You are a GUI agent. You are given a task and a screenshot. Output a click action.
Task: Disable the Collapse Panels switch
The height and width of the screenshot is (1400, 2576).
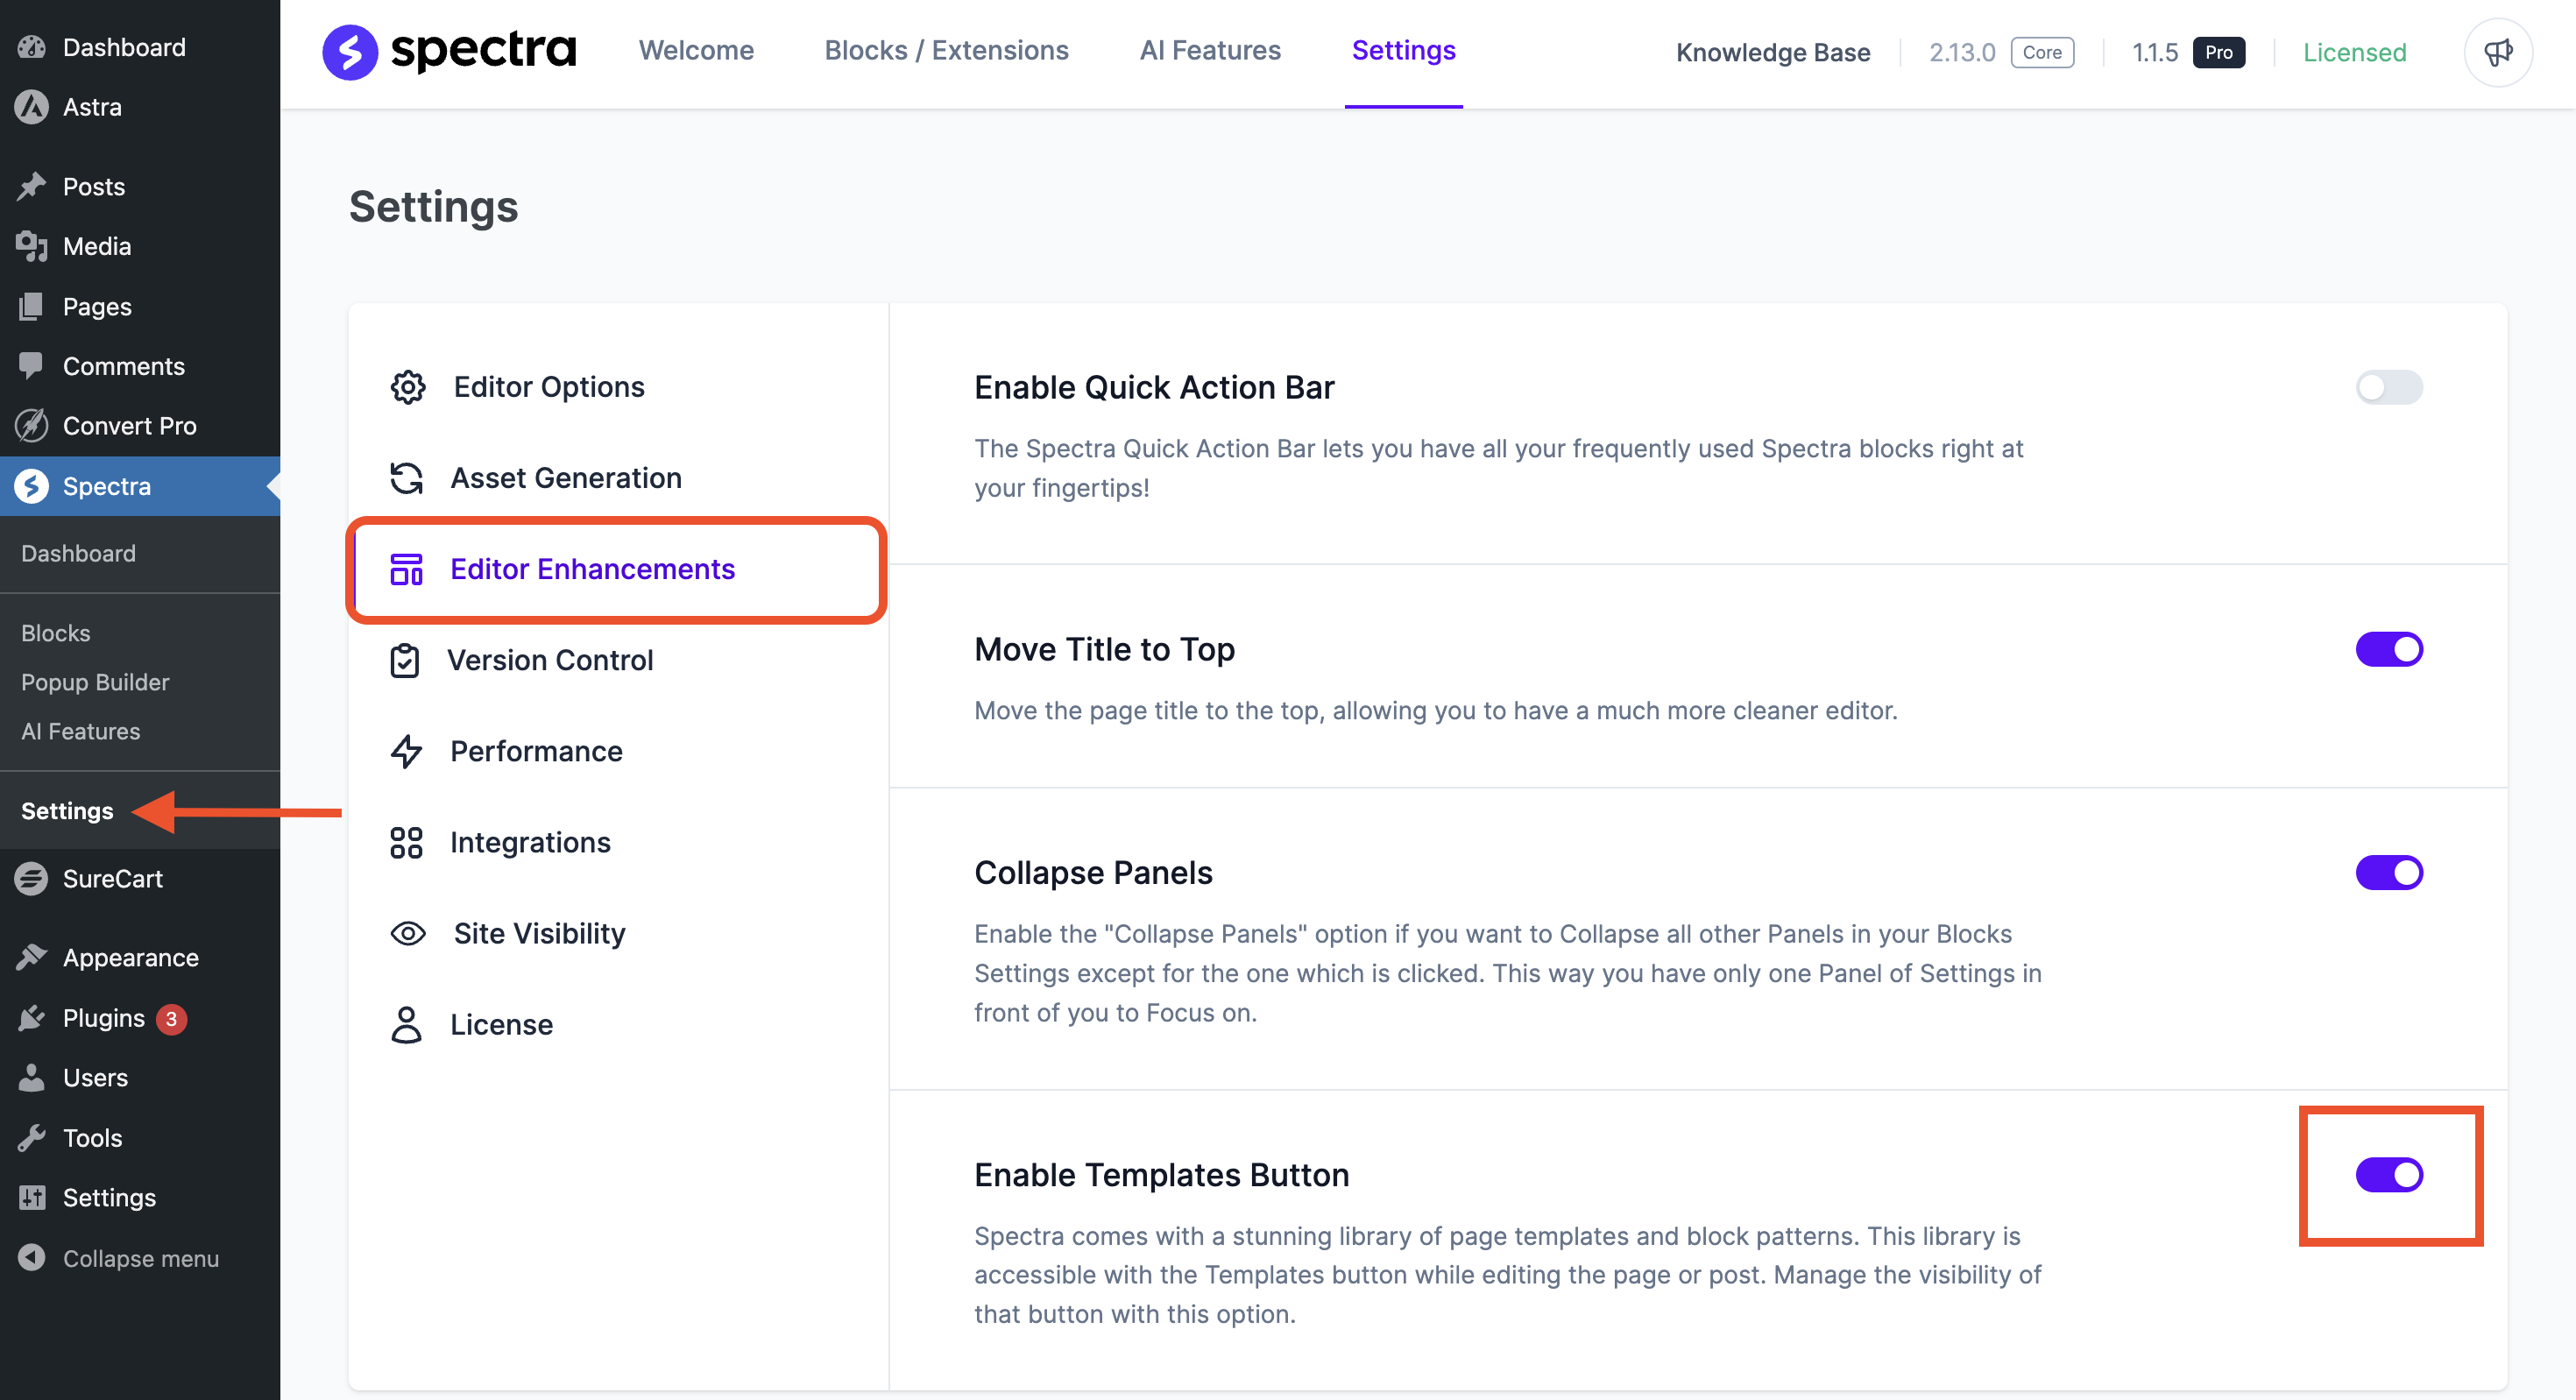coord(2388,872)
